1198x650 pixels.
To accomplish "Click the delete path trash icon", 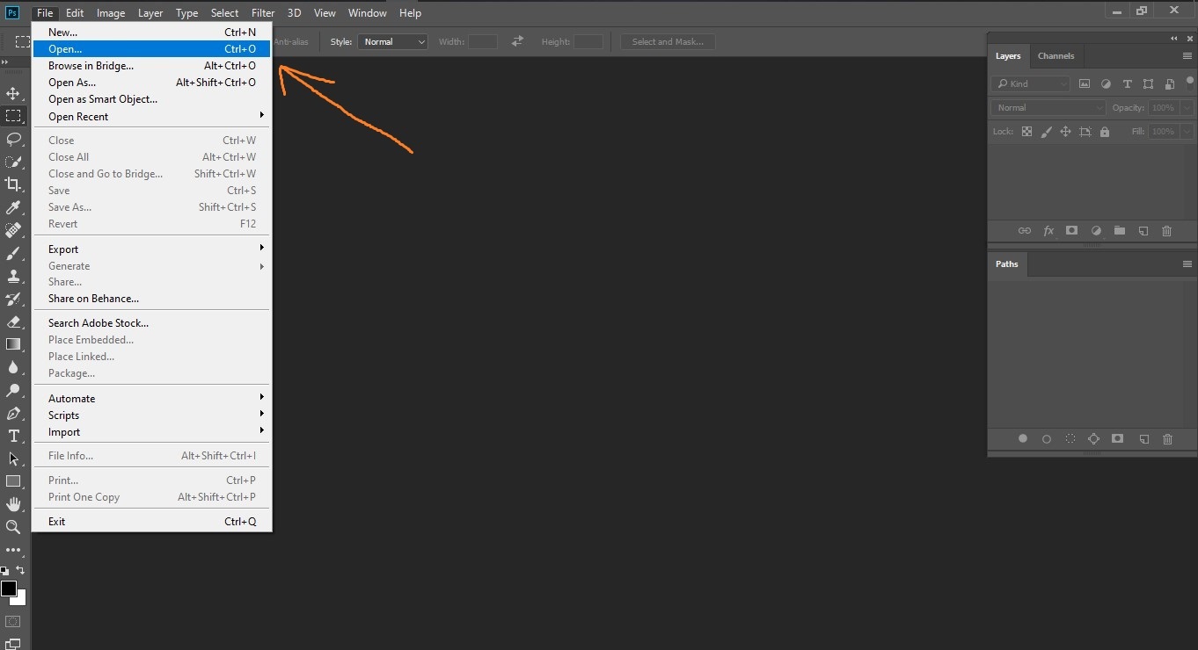I will tap(1168, 438).
